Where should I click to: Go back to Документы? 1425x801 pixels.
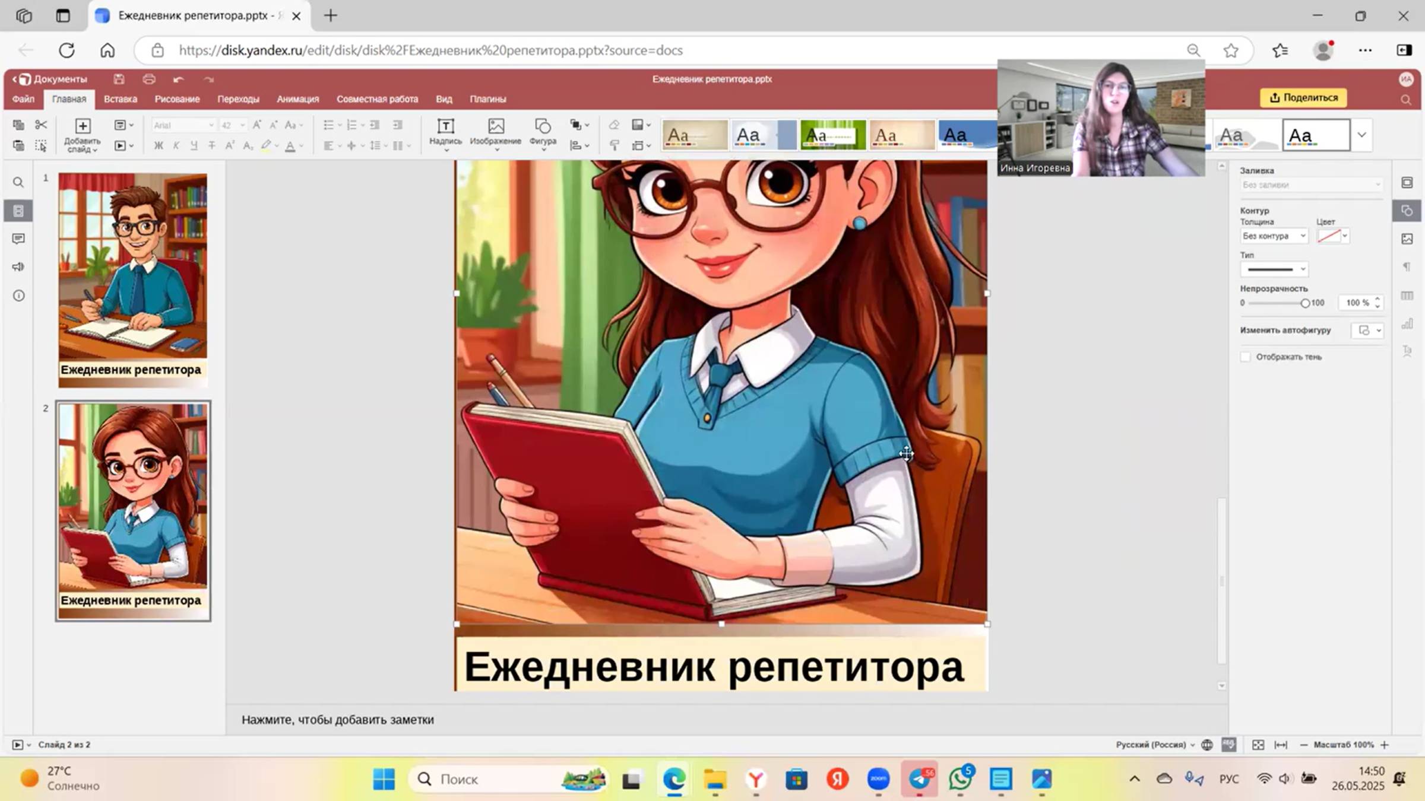click(51, 79)
